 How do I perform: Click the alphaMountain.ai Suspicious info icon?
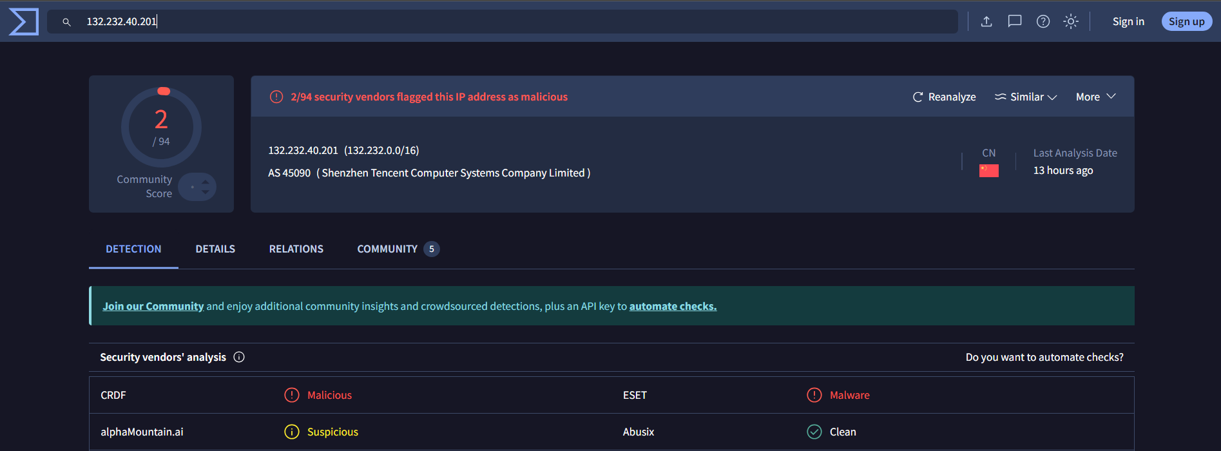(292, 432)
